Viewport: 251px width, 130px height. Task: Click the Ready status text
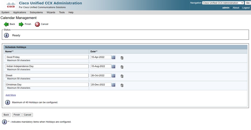pos(16,35)
